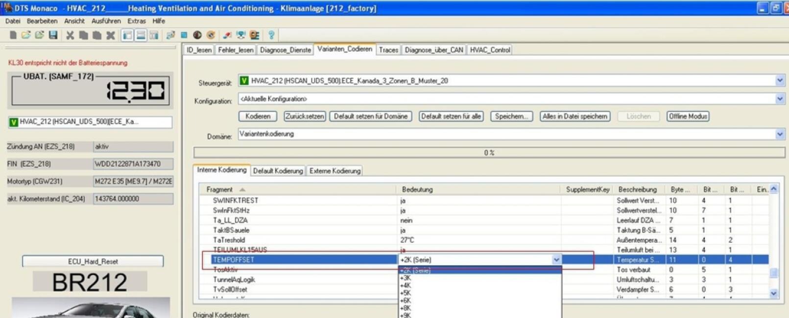Click the Cut scissors toolbar icon
This screenshot has width=789, height=318.
coord(70,35)
